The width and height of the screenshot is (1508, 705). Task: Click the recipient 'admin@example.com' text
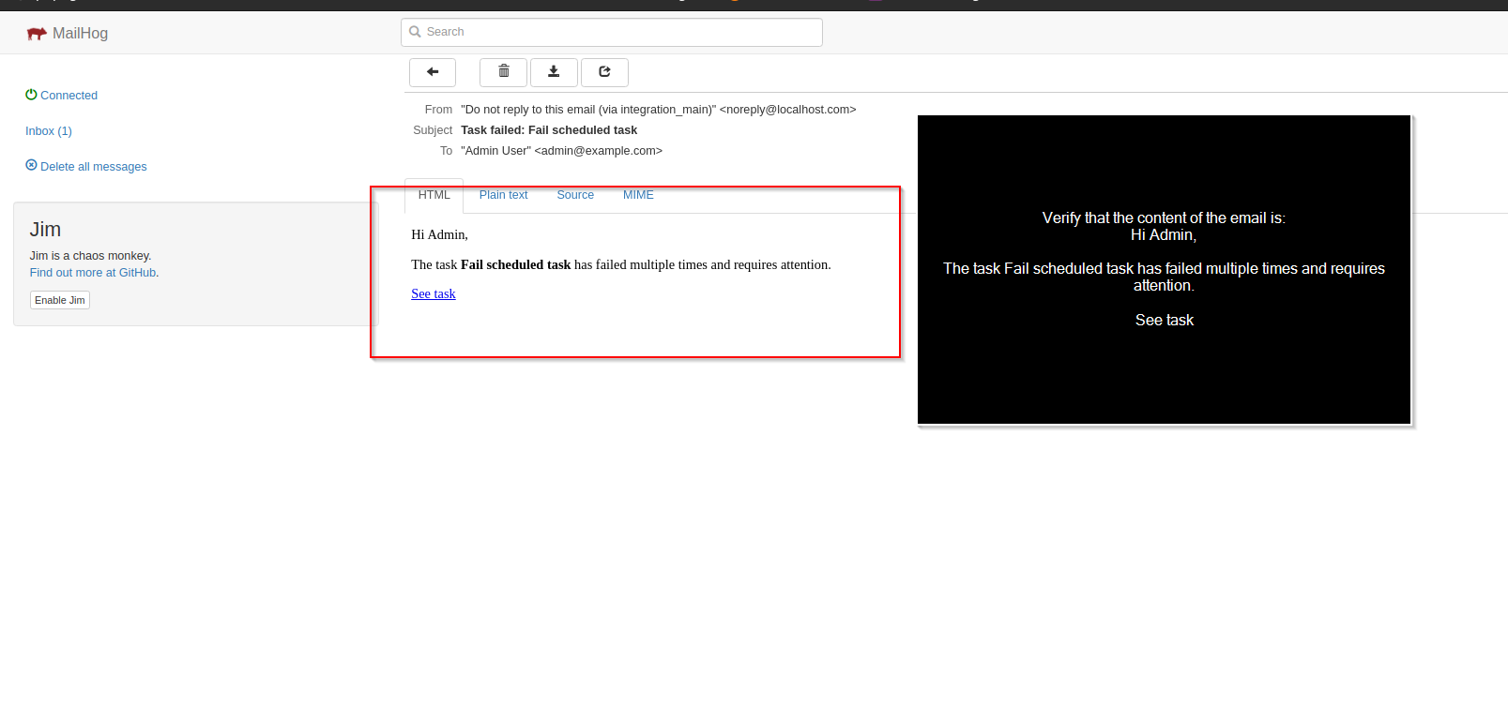(x=599, y=151)
